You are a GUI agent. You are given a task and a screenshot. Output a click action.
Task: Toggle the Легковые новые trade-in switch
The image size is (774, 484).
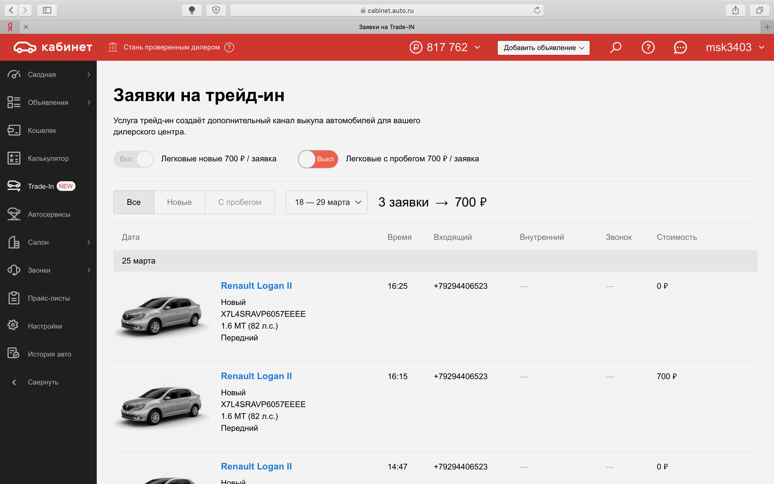(x=133, y=159)
